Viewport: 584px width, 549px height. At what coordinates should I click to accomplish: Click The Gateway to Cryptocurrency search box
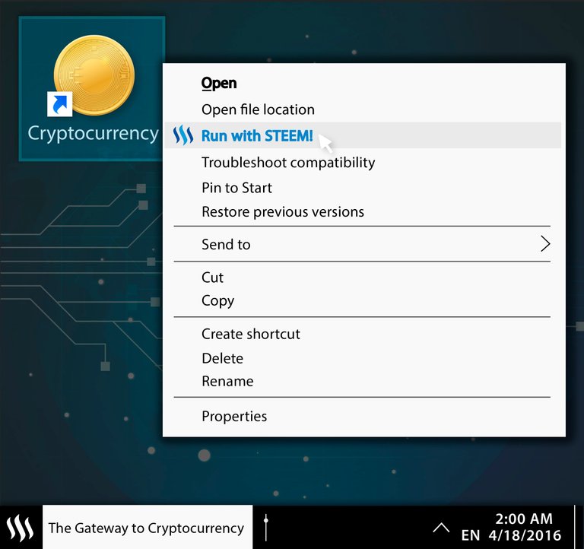[148, 528]
